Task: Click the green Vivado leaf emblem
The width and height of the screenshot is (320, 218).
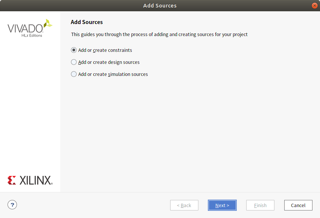Action: pos(48,23)
